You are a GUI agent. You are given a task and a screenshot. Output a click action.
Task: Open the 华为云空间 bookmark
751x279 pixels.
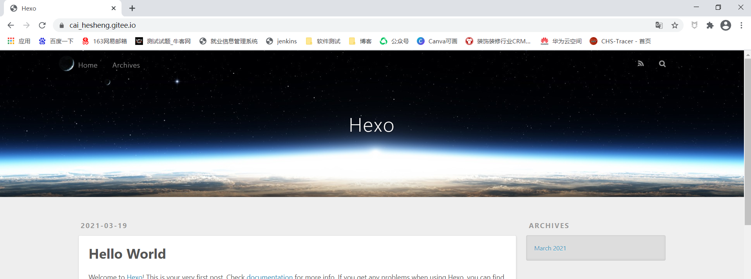tap(561, 41)
